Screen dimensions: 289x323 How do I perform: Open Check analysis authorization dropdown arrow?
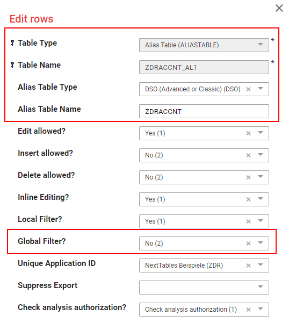click(x=261, y=308)
